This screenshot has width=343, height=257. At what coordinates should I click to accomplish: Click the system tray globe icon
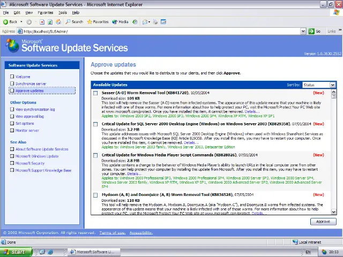point(324,252)
